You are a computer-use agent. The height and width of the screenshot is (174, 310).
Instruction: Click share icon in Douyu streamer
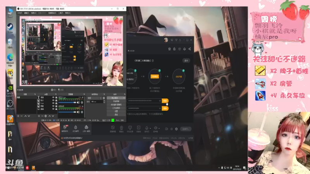pyautogui.click(x=189, y=49)
